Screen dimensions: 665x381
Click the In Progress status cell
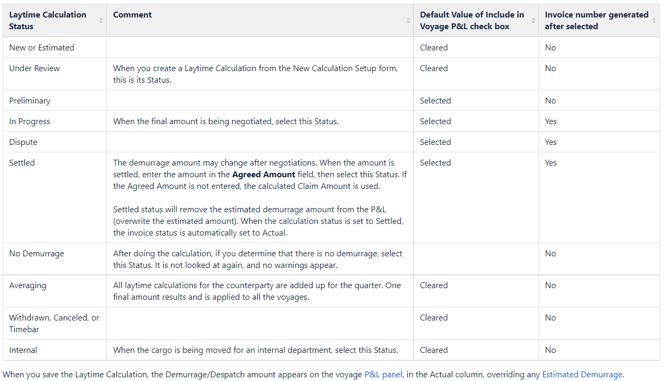pos(30,121)
